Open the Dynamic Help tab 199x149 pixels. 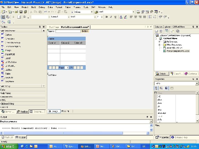[x=179, y=137]
